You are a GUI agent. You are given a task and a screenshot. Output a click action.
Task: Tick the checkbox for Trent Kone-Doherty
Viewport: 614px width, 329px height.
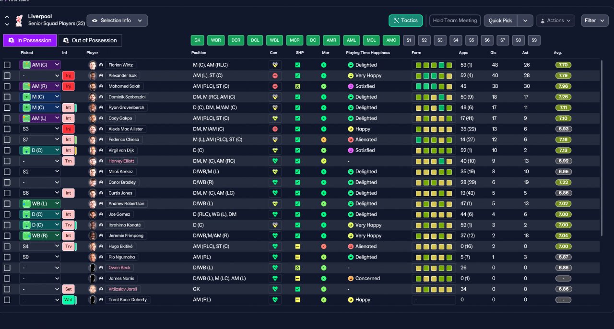pyautogui.click(x=7, y=300)
